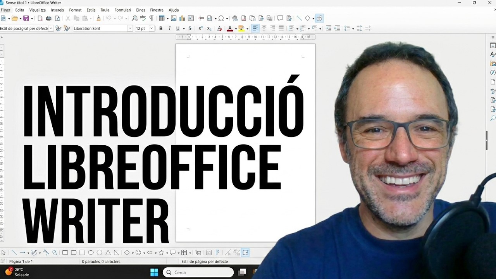Open the Taula menu
Viewport: 496px width, 279px height.
point(105,10)
